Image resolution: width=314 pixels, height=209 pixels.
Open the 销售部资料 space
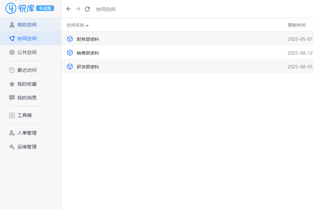tap(88, 53)
